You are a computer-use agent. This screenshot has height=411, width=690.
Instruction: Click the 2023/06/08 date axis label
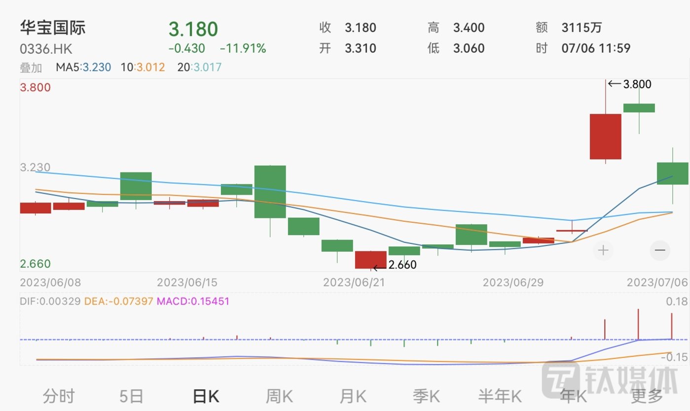coord(50,282)
